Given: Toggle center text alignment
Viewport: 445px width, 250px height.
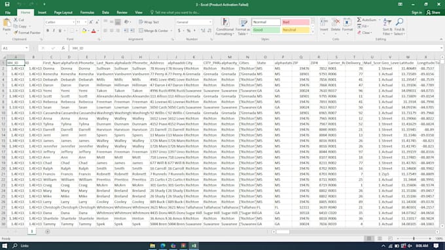Looking at the screenshot, I should [x=111, y=31].
